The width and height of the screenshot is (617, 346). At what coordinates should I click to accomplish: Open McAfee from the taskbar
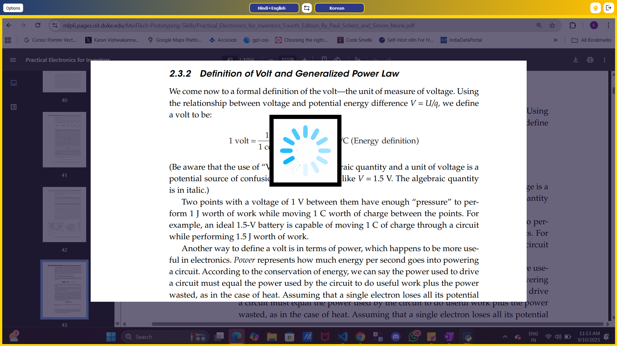325,337
